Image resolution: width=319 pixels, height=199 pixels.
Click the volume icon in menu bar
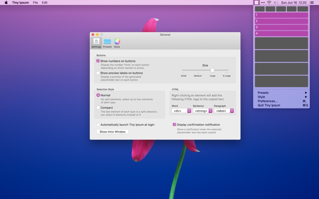point(276,2)
